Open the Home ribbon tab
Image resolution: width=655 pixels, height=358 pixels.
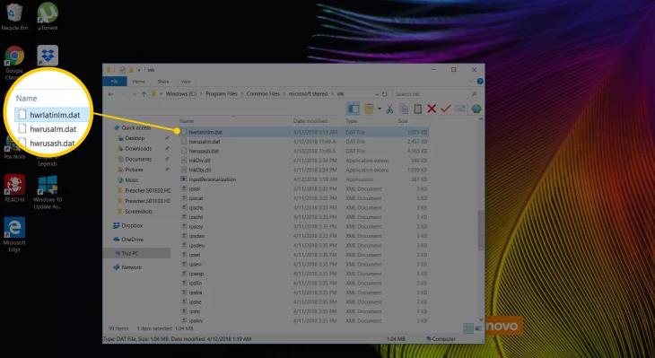pos(139,82)
